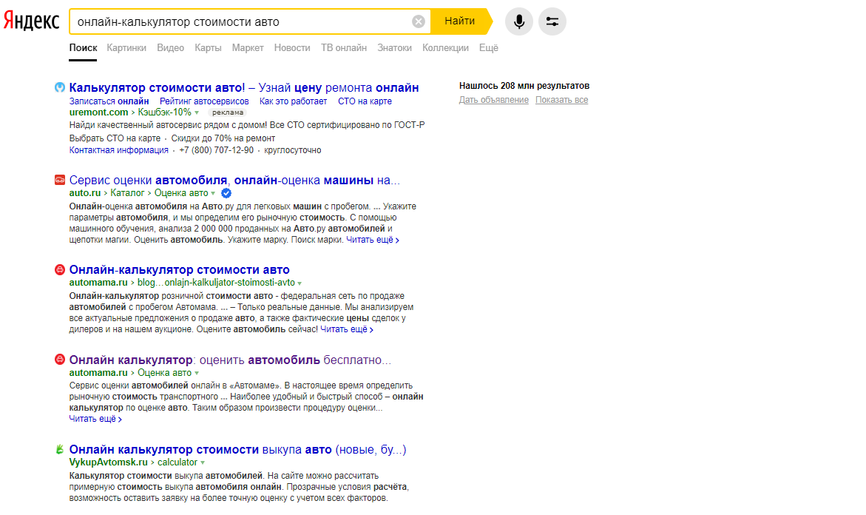Open dropdown arrow after uremont.com Кэшбэк-10%
Viewport: 866px width, 515px height.
(197, 112)
